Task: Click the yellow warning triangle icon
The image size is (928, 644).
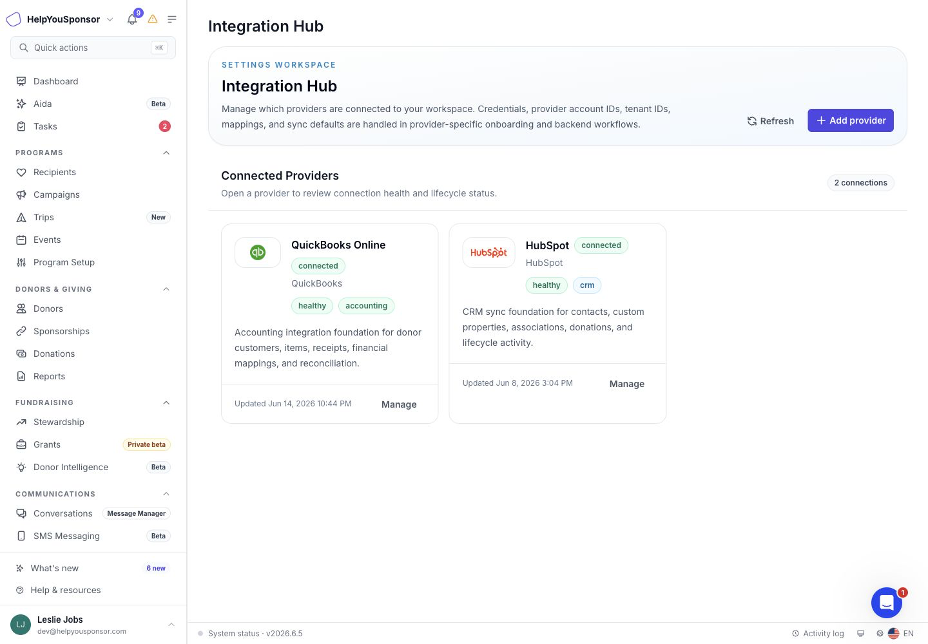Action: point(153,19)
